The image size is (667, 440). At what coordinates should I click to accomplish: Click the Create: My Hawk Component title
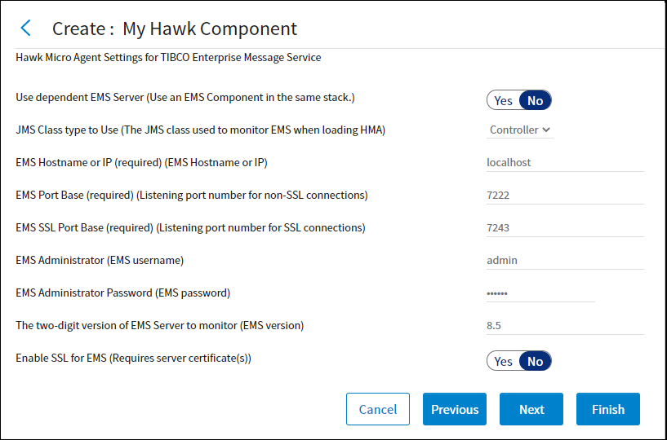tap(174, 29)
